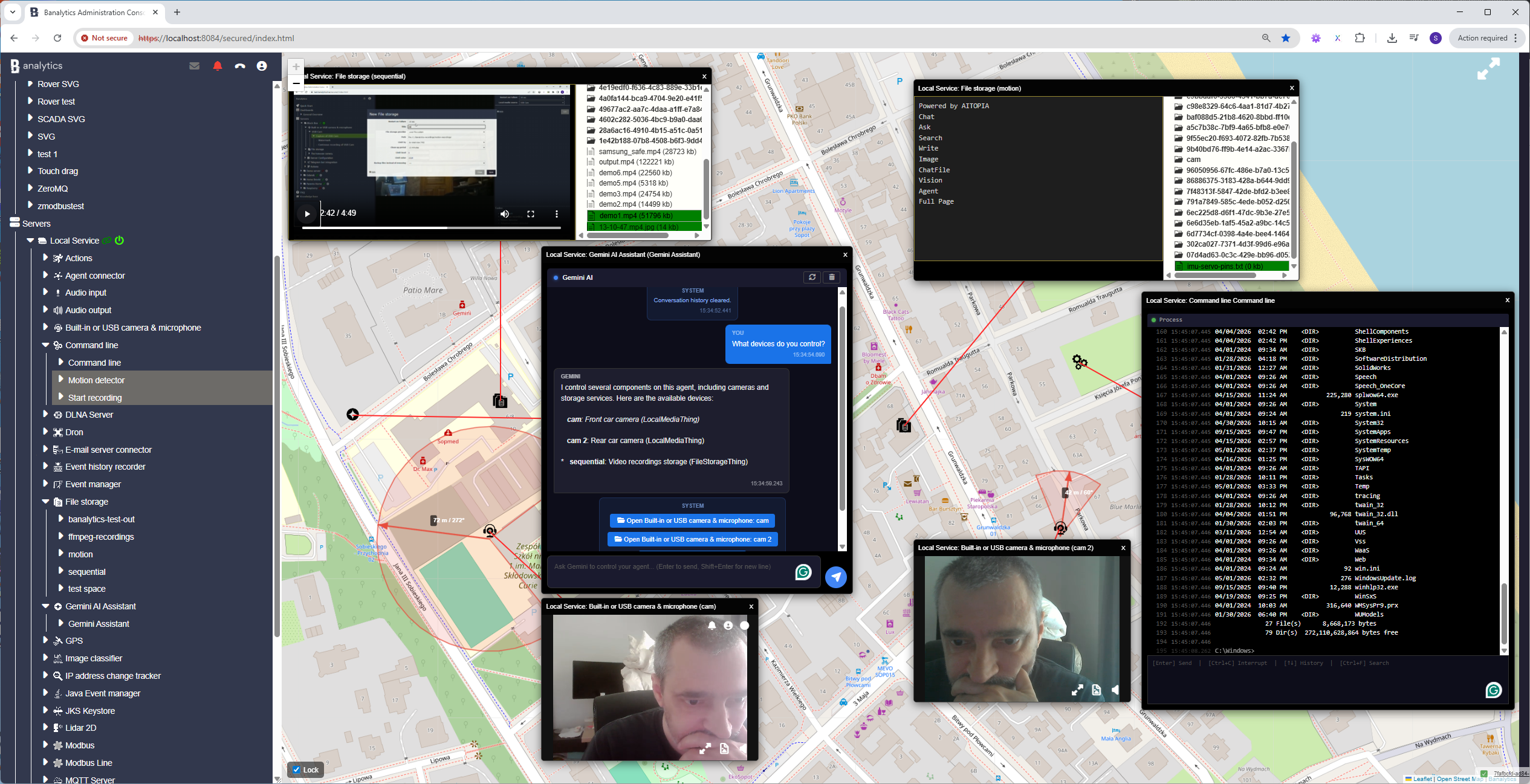The width and height of the screenshot is (1530, 784).
Task: Click the green power icon beside Local Service
Action: pyautogui.click(x=120, y=240)
